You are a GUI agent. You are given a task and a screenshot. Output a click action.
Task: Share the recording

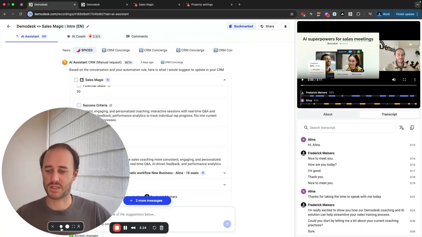pyautogui.click(x=267, y=26)
